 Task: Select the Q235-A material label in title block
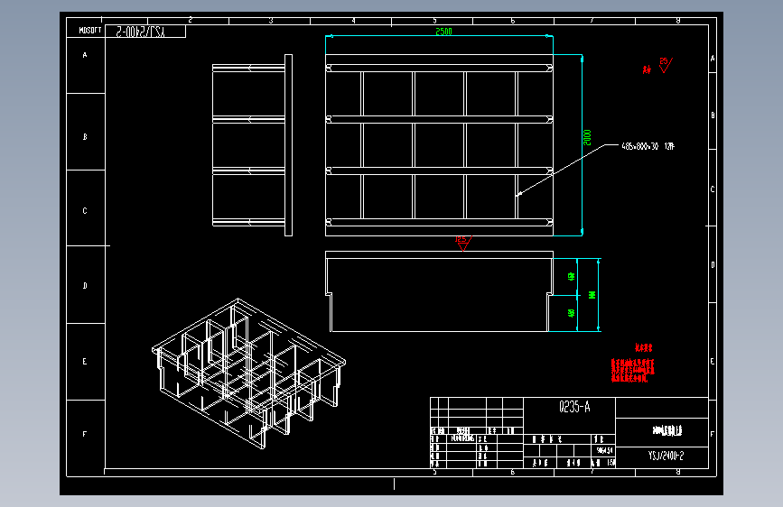574,407
